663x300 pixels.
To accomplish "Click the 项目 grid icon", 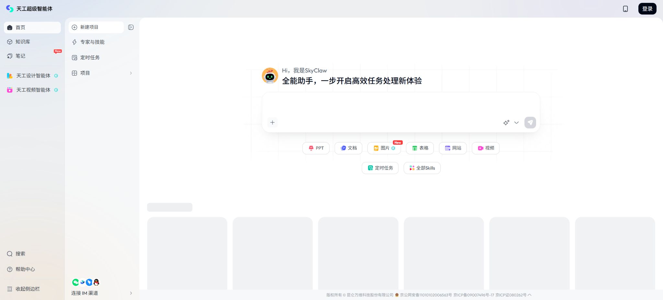I will (x=74, y=73).
